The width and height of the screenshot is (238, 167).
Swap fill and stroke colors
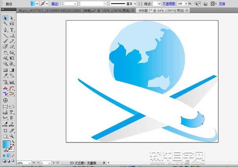click(13, 142)
